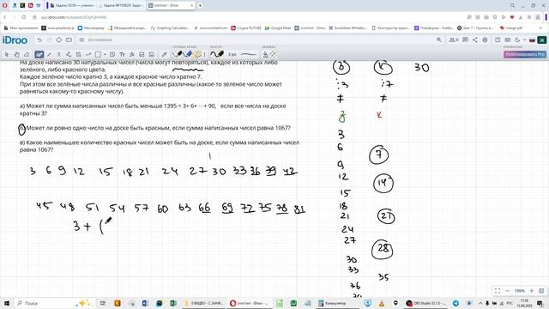Image resolution: width=549 pixels, height=309 pixels.
Task: Open iDroo board settings gear
Action: 485,40
